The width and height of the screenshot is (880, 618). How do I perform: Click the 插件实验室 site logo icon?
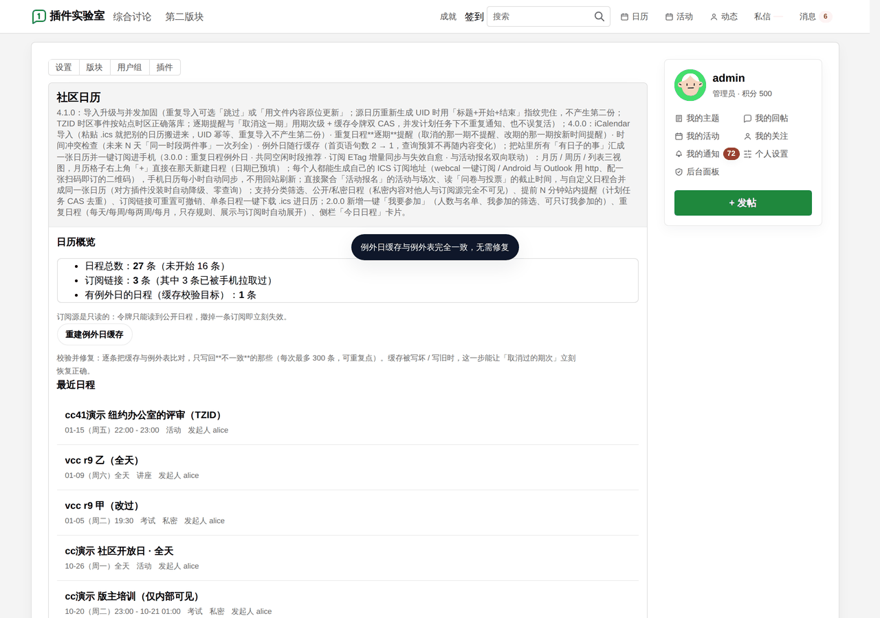click(39, 16)
